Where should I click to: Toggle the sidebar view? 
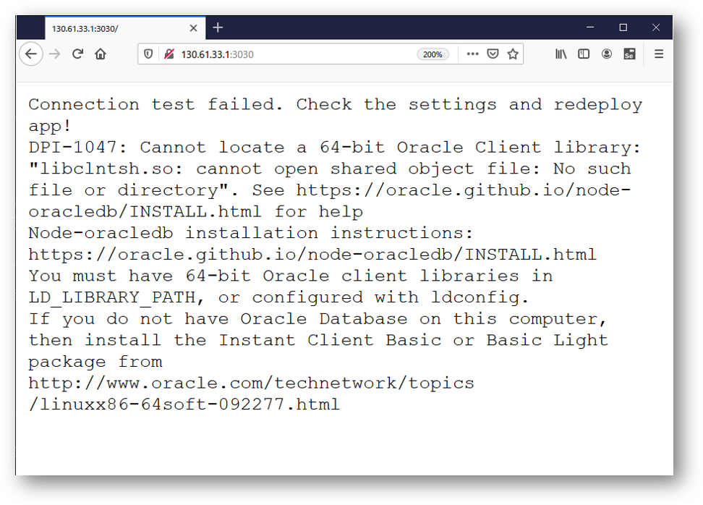coord(584,54)
